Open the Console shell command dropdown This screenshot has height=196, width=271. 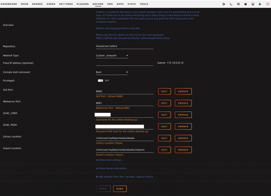click(x=112, y=72)
